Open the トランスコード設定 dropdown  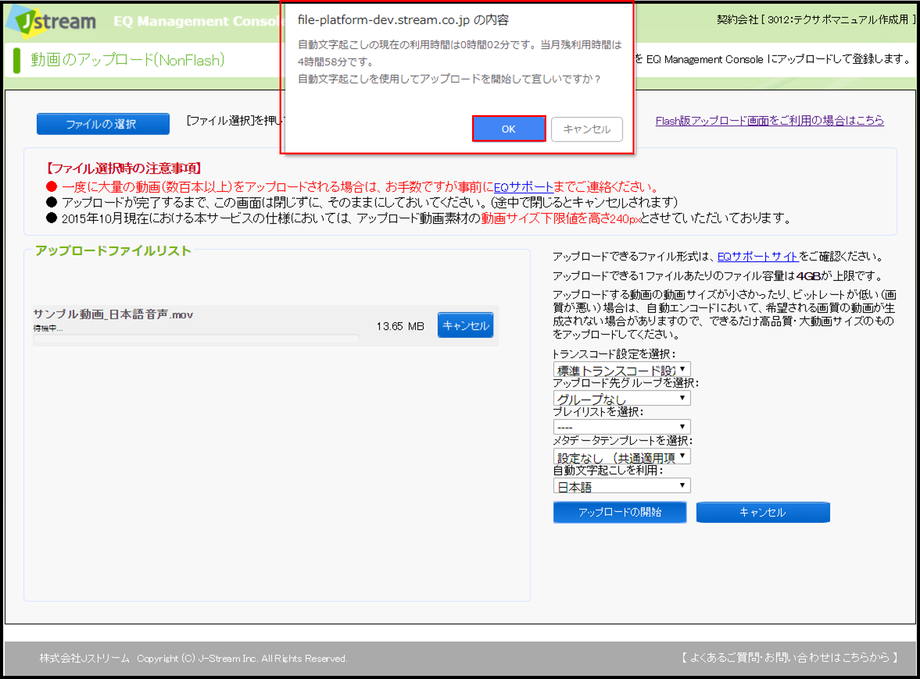(x=622, y=369)
